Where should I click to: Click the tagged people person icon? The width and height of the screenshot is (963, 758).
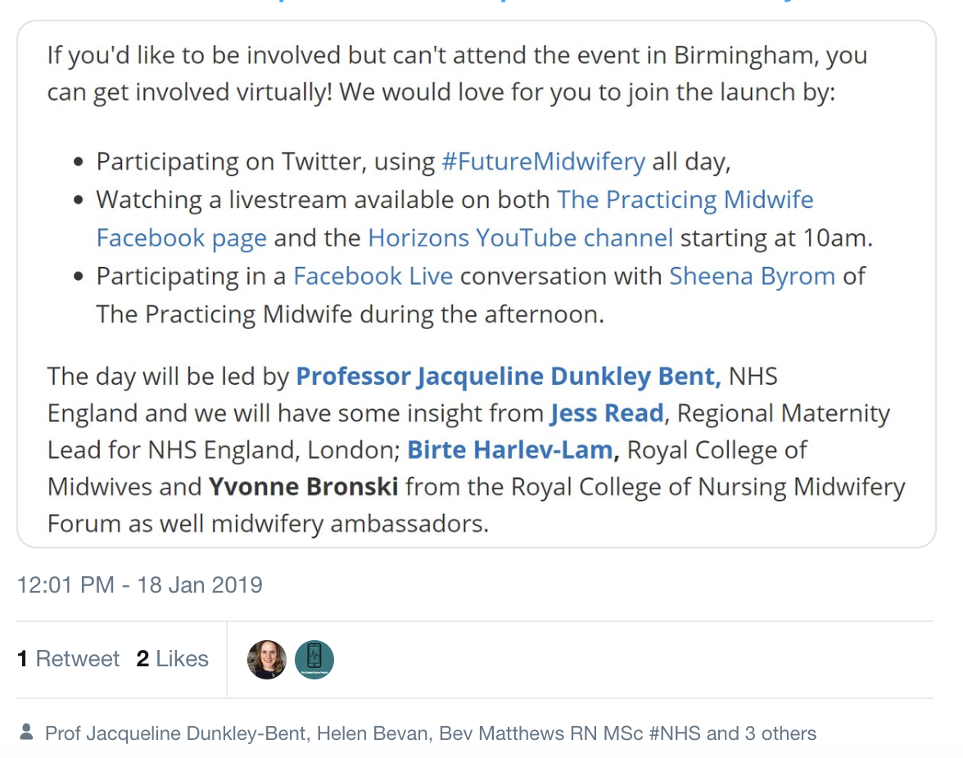pos(26,732)
